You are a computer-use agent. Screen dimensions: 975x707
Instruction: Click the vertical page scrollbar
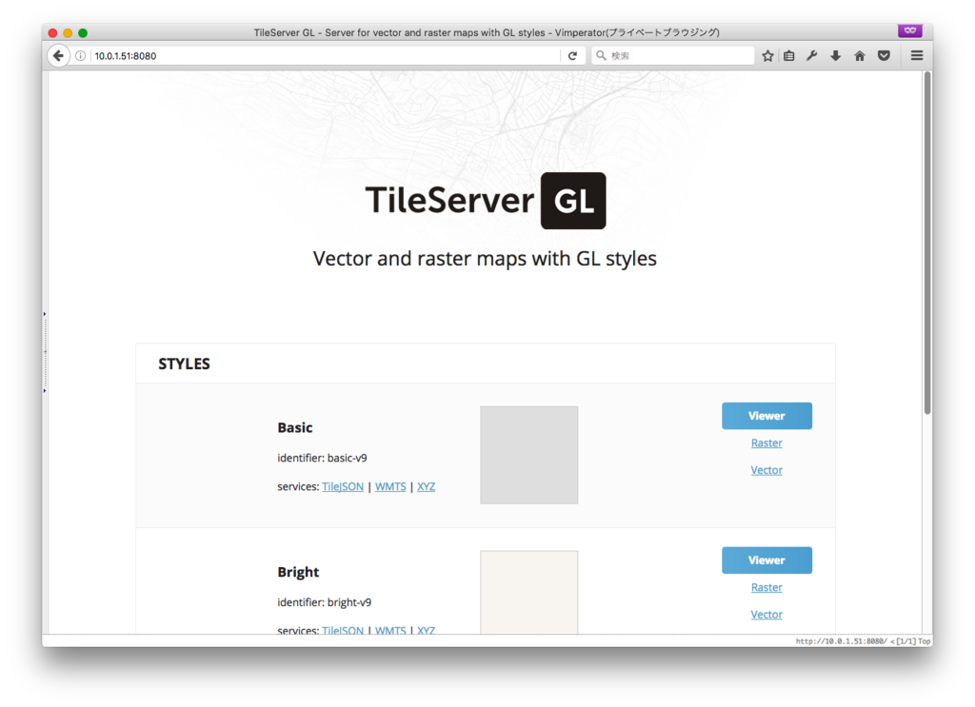click(927, 243)
